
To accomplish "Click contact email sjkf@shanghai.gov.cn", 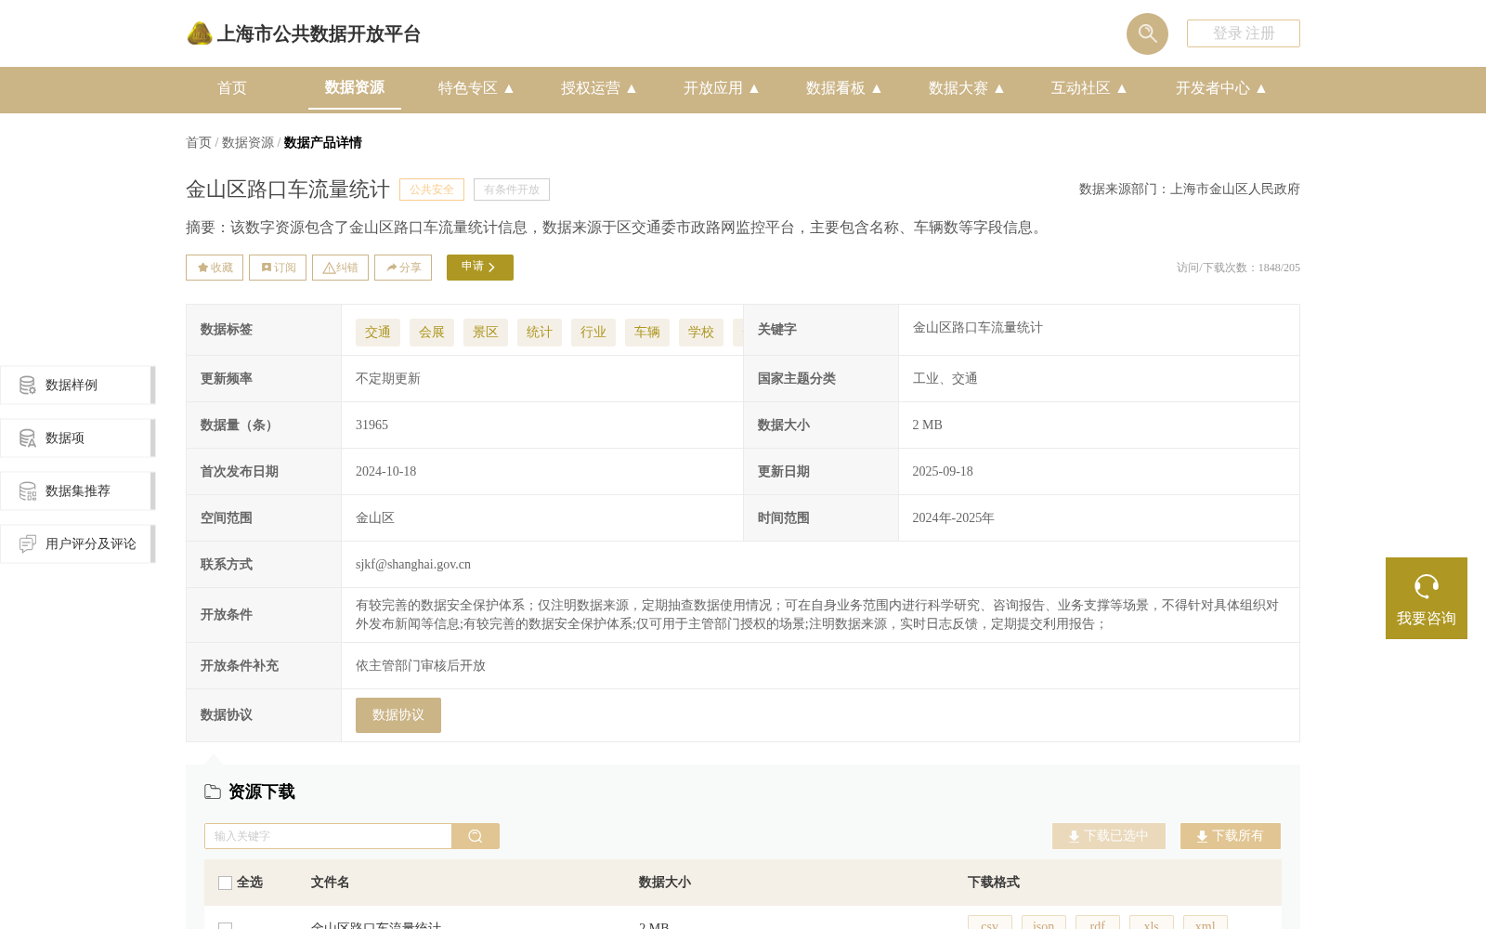I will click(413, 565).
